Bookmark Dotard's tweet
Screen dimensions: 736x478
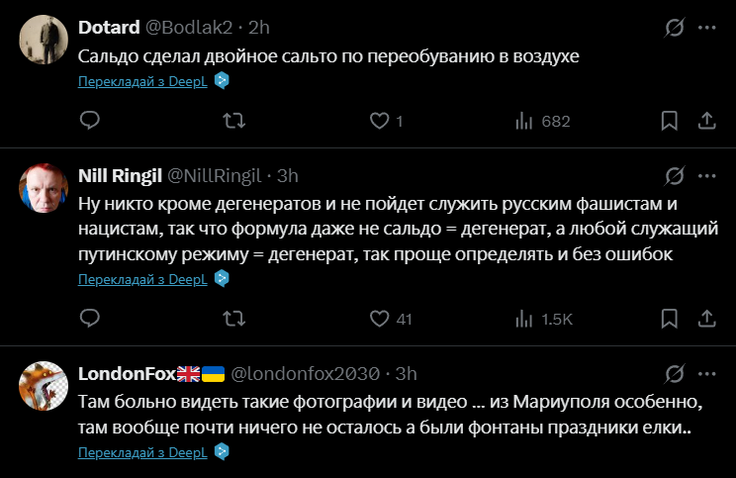(x=670, y=121)
